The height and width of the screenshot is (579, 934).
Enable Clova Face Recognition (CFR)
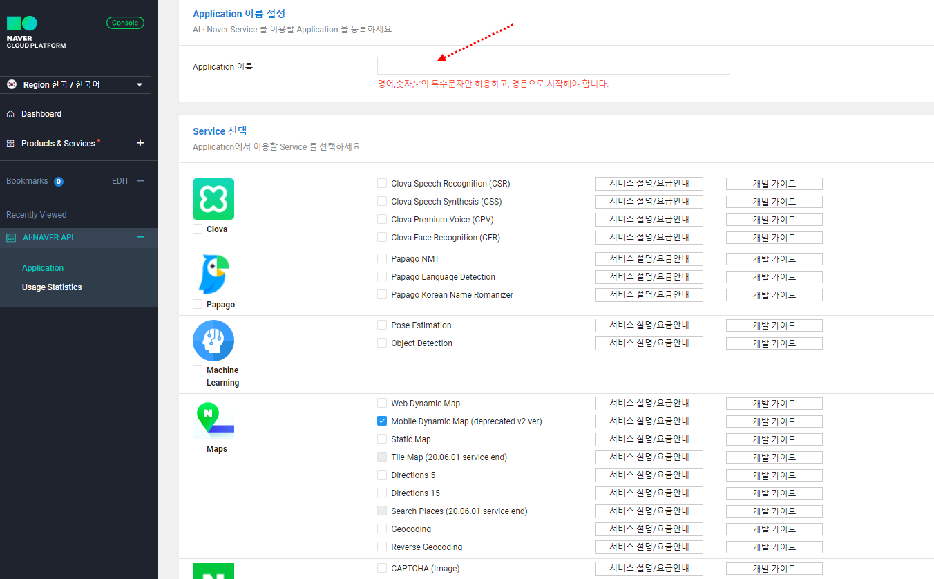tap(382, 237)
